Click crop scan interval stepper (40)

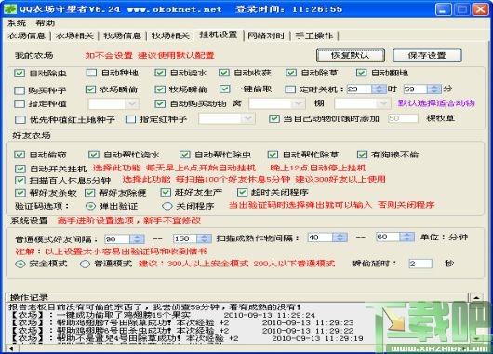point(340,238)
